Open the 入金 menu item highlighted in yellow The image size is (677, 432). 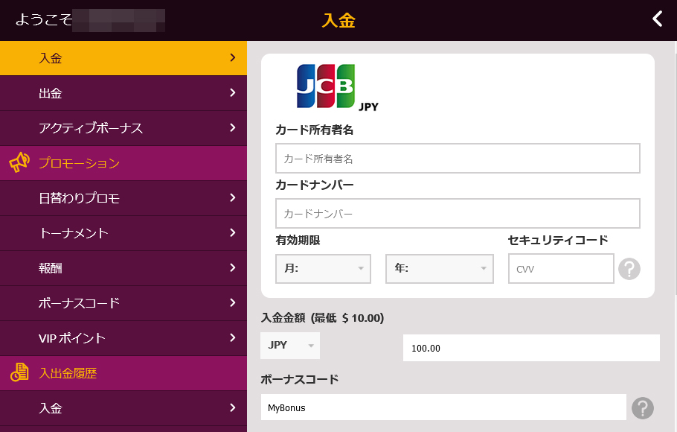[123, 58]
